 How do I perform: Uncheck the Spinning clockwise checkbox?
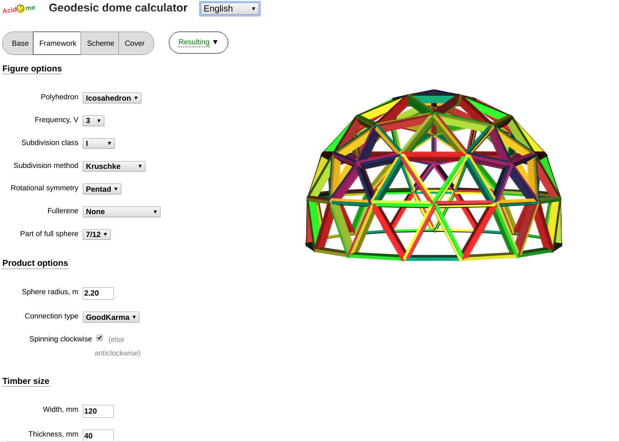point(100,338)
